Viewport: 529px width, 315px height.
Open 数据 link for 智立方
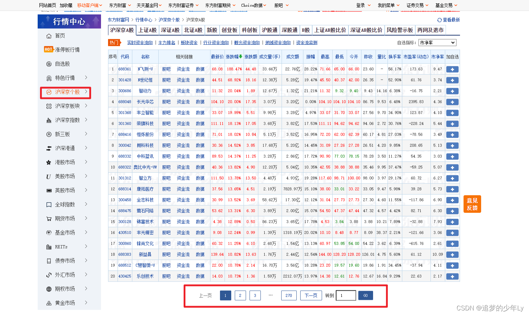200,178
